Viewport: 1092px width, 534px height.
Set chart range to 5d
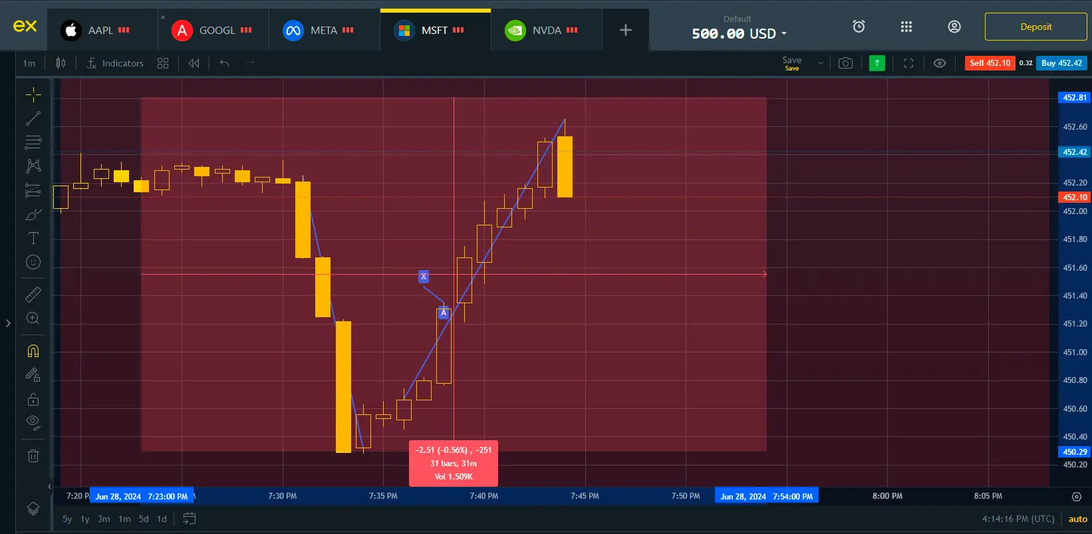(x=144, y=519)
